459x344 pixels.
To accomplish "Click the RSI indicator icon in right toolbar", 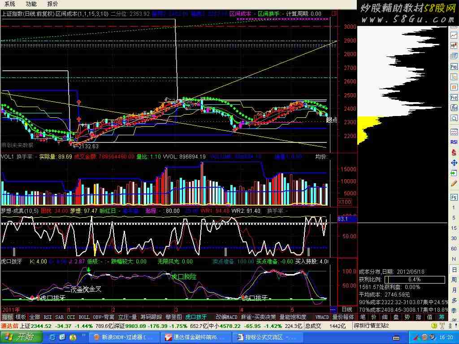I will [454, 142].
